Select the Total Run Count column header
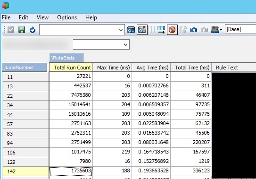256x179 pixels. click(71, 68)
